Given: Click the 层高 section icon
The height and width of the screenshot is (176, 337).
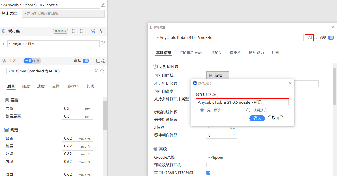Looking at the screenshot, I should point(7,100).
